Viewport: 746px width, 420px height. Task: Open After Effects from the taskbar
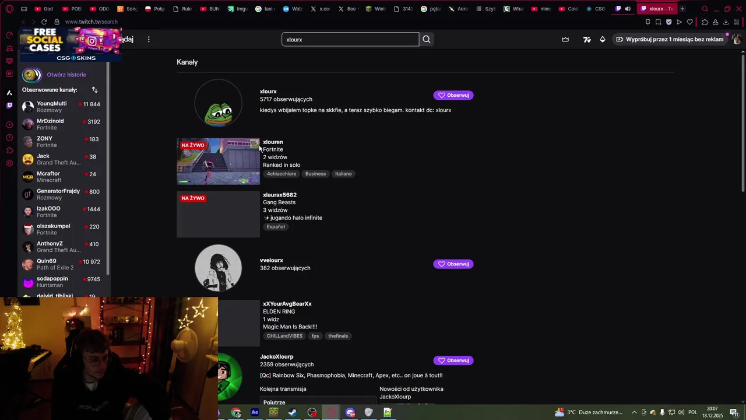[255, 412]
